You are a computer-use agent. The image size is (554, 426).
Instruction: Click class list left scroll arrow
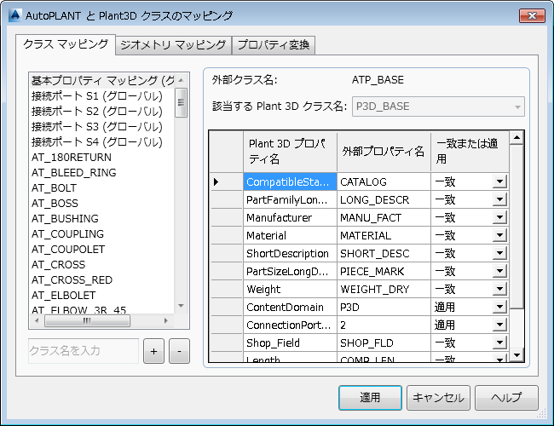[37, 320]
